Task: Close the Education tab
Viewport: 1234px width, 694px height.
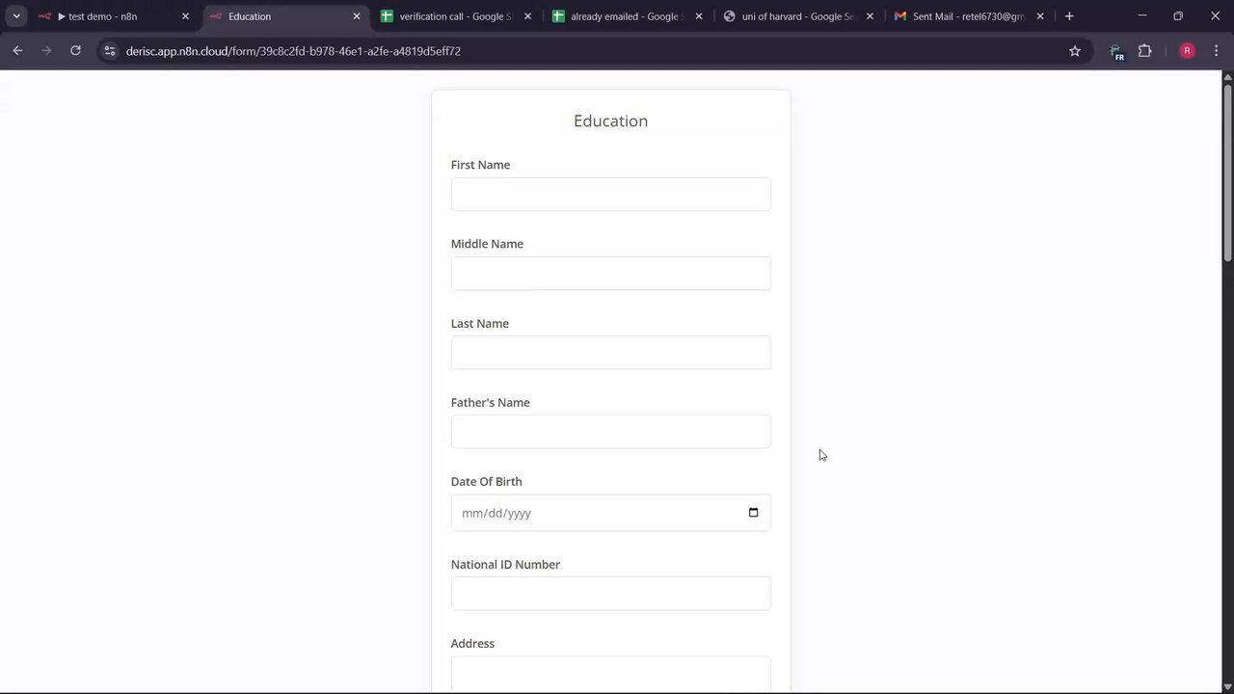Action: pyautogui.click(x=357, y=16)
